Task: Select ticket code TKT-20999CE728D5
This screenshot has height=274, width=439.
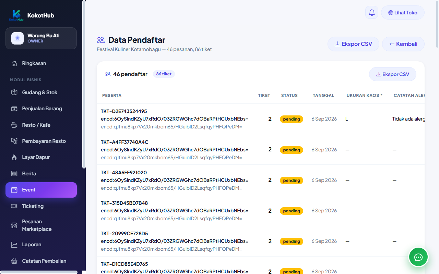Action: coord(124,234)
